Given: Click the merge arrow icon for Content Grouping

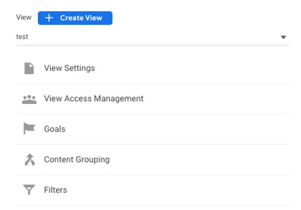Looking at the screenshot, I should click(30, 160).
